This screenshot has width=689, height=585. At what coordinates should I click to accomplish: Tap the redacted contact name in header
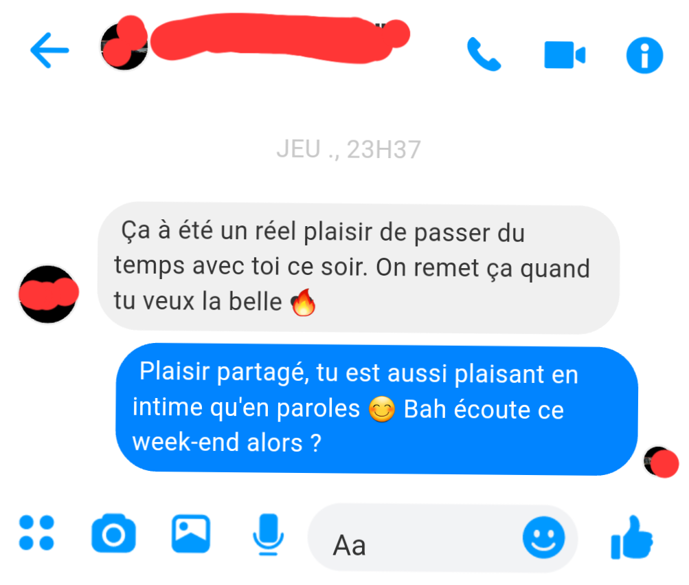(280, 38)
